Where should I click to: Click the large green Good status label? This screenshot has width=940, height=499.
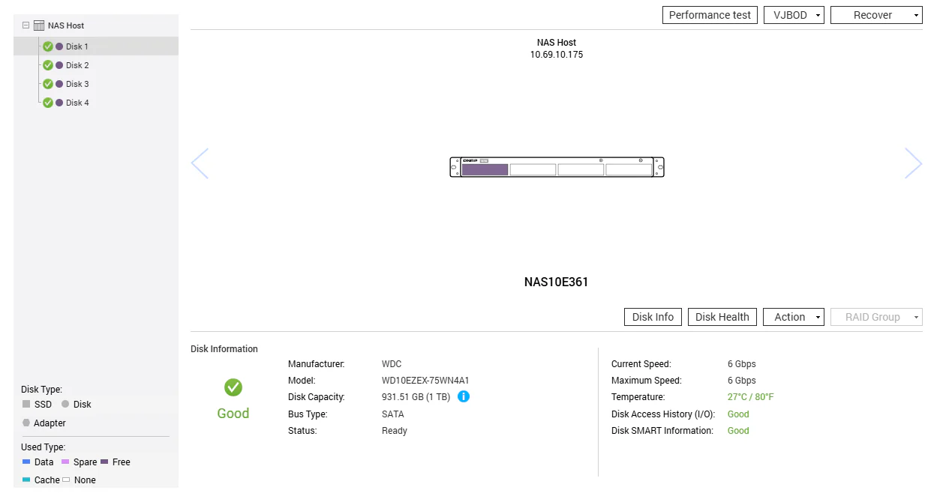tap(233, 414)
